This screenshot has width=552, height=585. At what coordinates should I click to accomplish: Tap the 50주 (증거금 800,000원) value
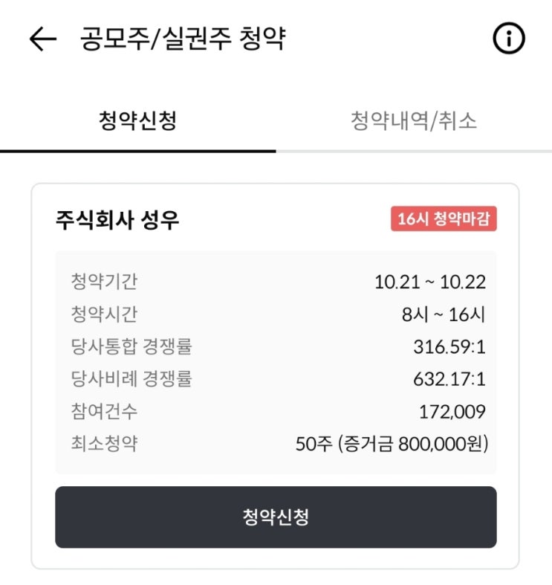pyautogui.click(x=392, y=444)
